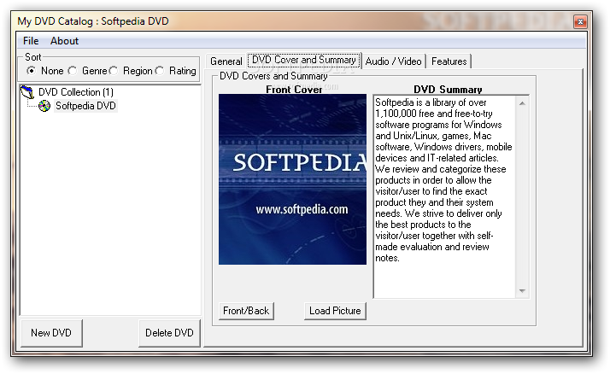Screen dimensions: 610x374
Task: Click the Load Picture button
Action: [x=335, y=311]
